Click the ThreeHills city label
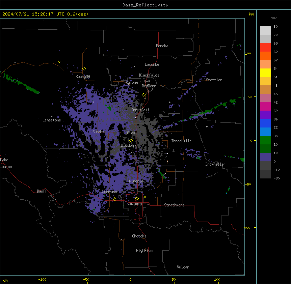The image size is (291, 284). coord(181,141)
